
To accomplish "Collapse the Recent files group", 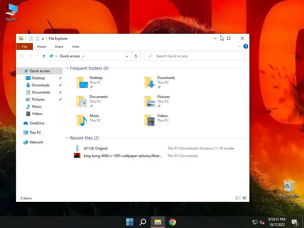I will (67, 138).
